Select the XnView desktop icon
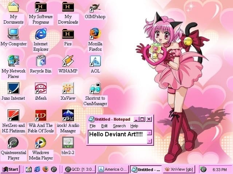The height and width of the screenshot is (174, 233). (68, 88)
